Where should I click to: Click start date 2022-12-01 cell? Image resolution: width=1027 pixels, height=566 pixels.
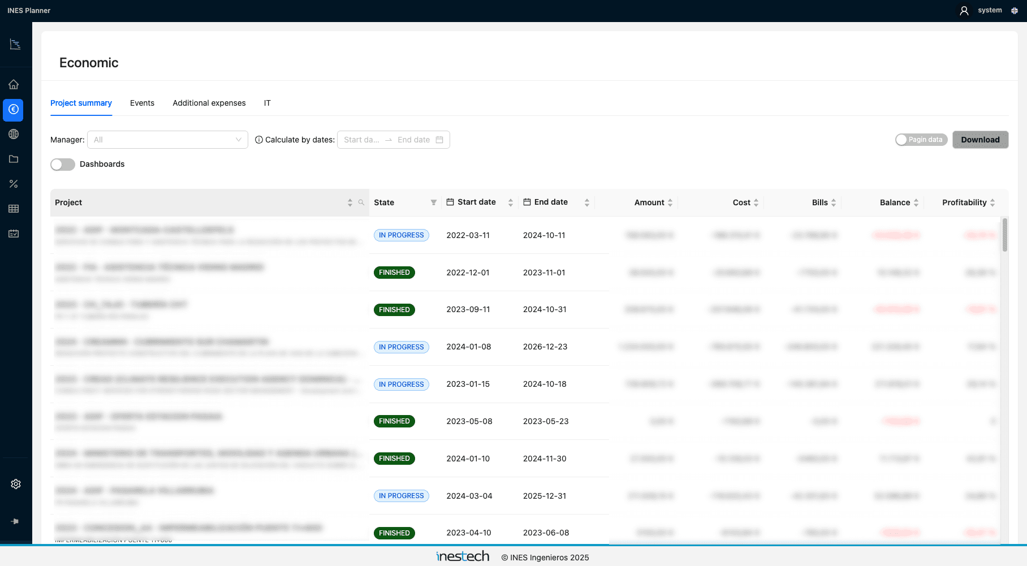coord(468,273)
